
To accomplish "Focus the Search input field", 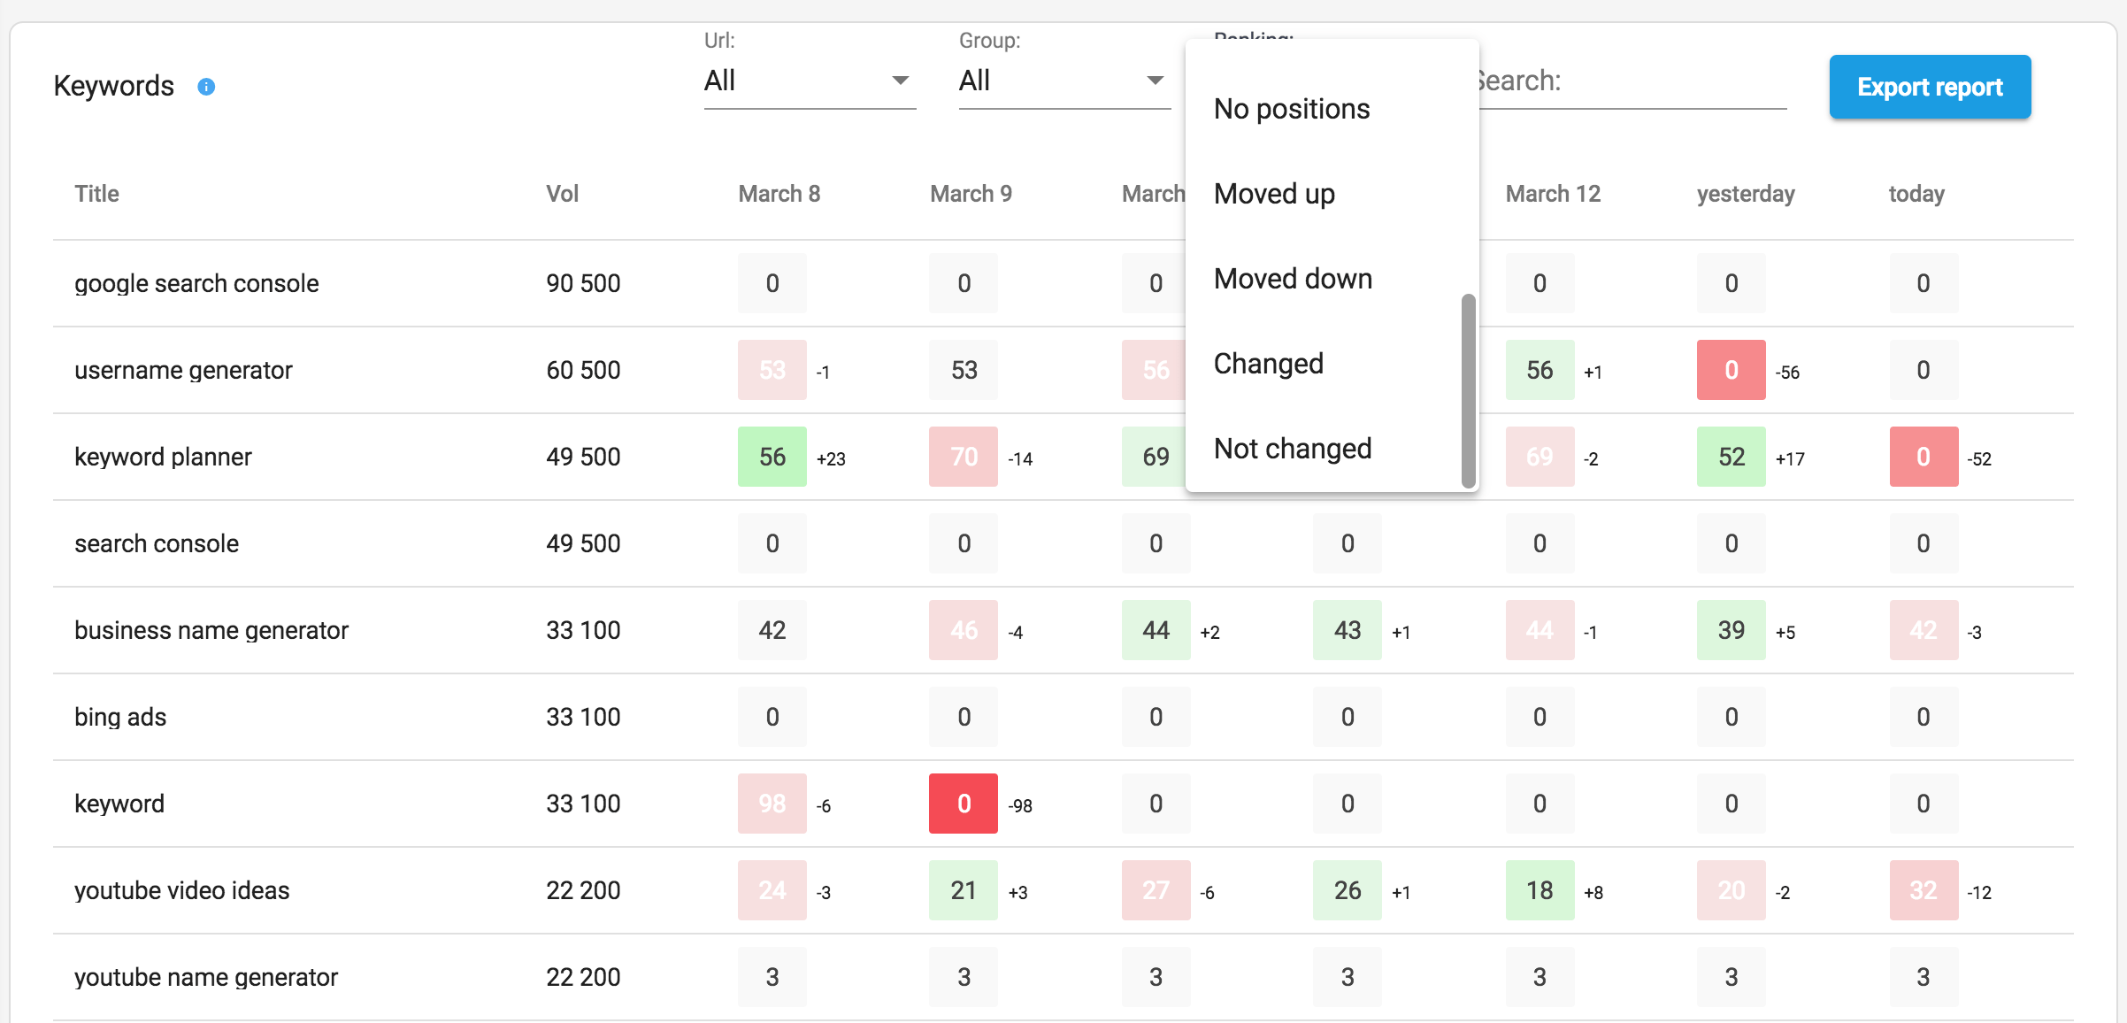I will coord(1632,81).
